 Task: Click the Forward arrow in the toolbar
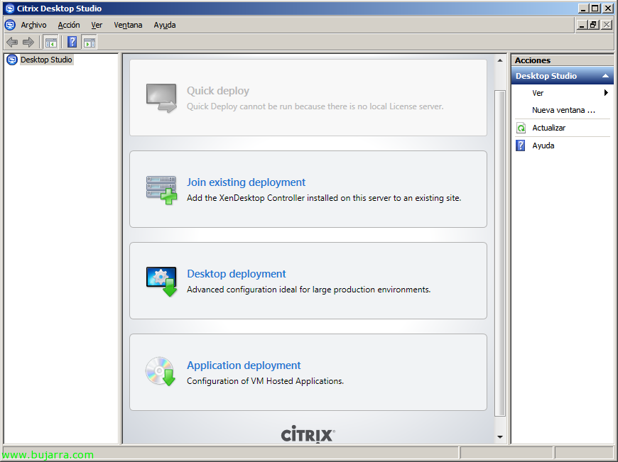[x=28, y=42]
